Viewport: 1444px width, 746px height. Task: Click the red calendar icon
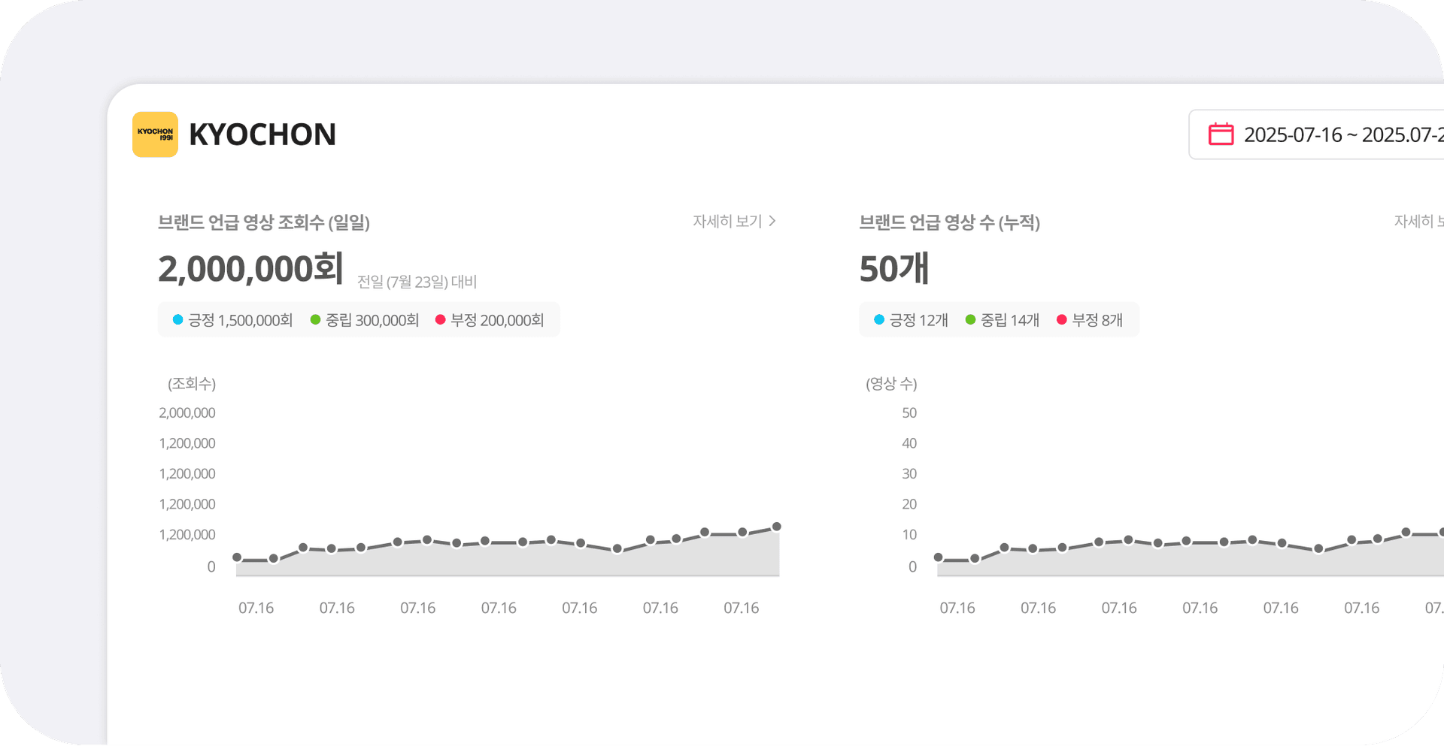click(x=1220, y=134)
